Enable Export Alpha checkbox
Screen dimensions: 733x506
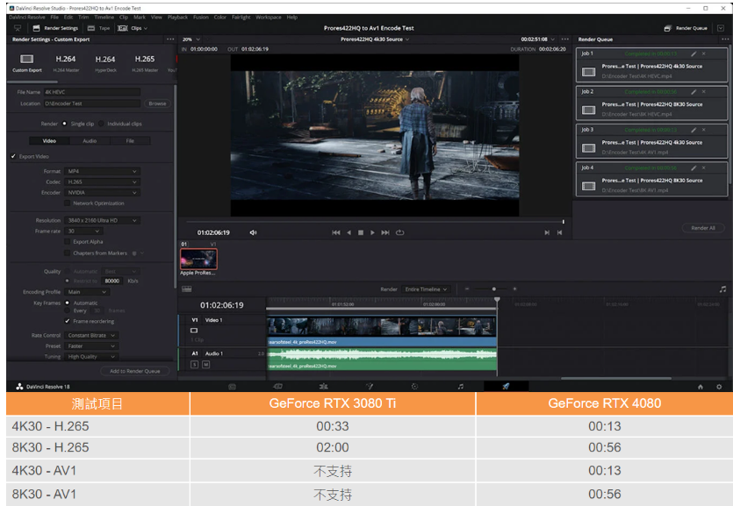68,242
